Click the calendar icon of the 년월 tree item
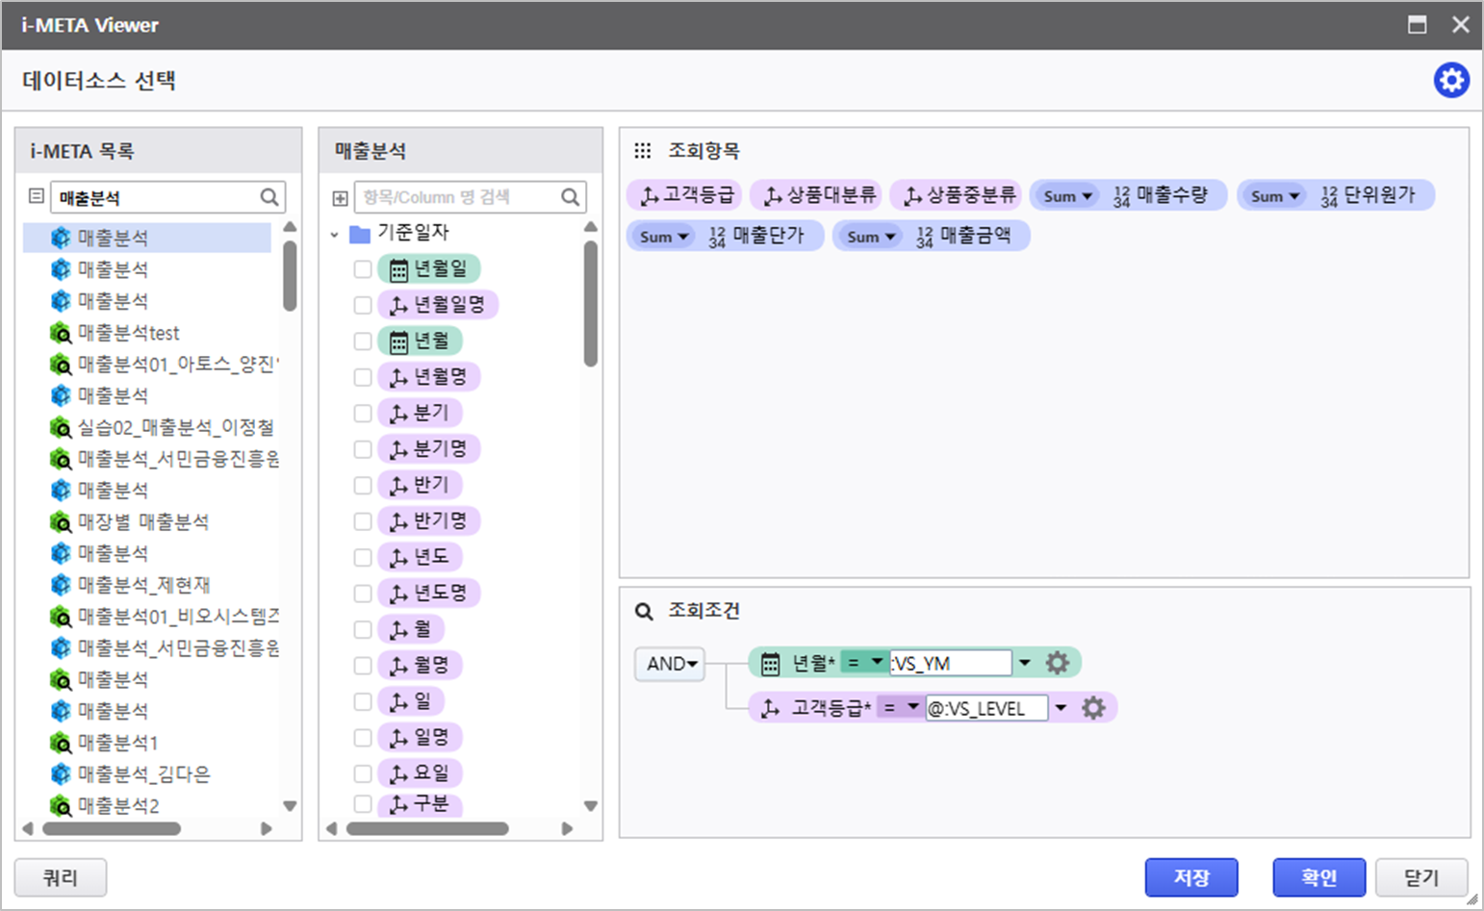 point(398,342)
